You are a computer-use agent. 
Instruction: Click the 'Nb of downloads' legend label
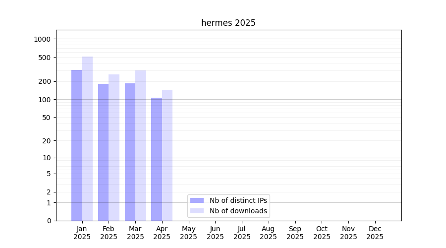click(238, 211)
